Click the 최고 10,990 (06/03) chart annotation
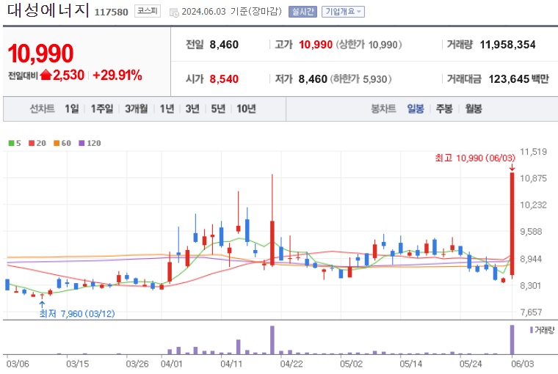Screen dimensions: 558x374 click(x=475, y=158)
